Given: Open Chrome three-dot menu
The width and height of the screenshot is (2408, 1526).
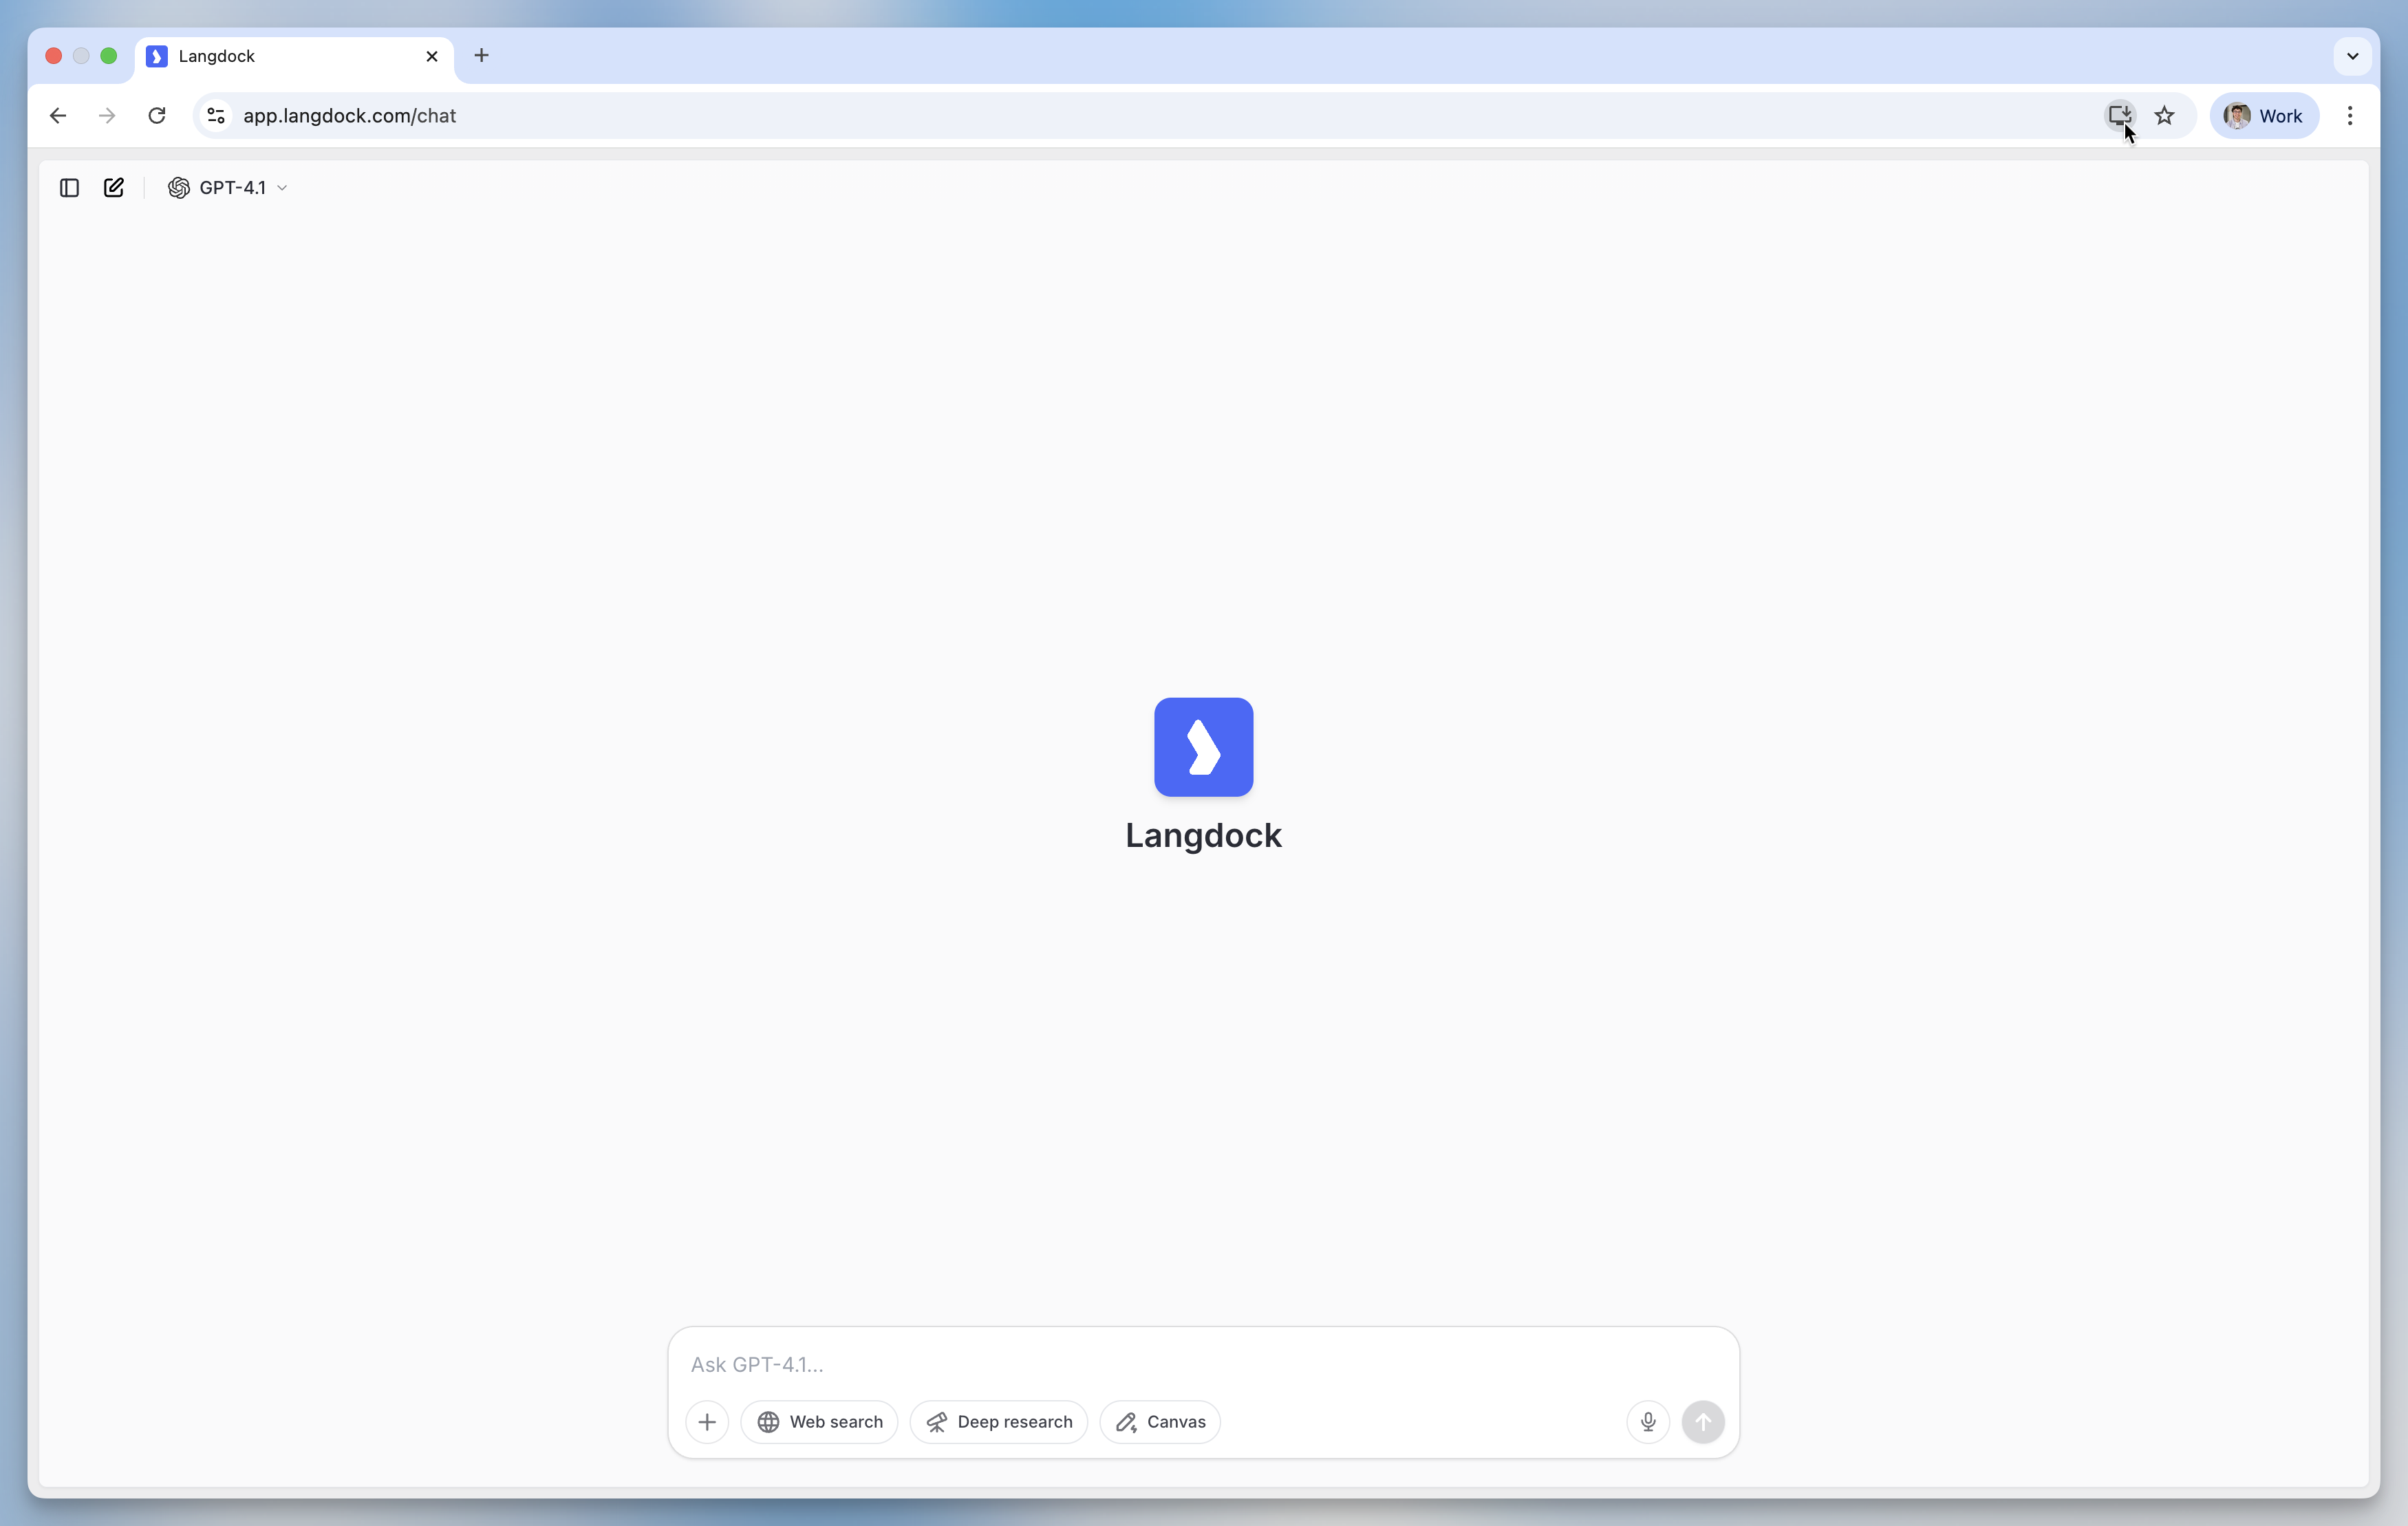Looking at the screenshot, I should click(2350, 116).
